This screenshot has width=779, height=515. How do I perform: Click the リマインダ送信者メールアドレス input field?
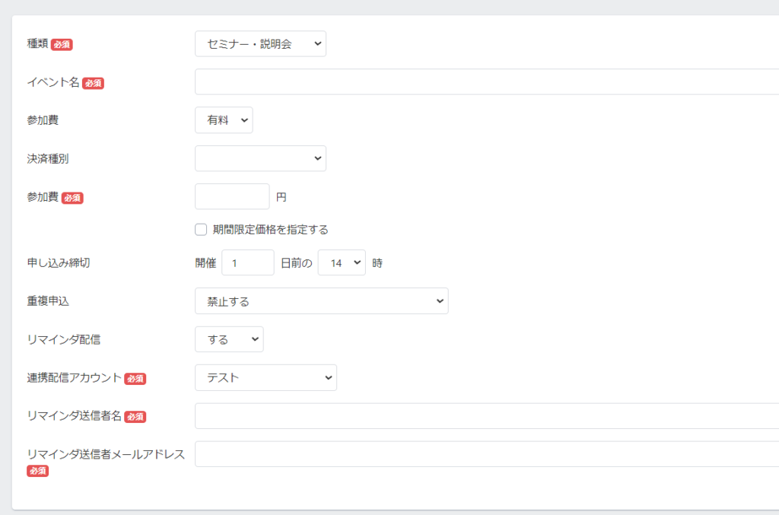coord(487,454)
